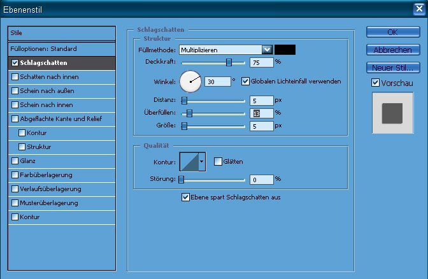Enable Schatten nach innen checkbox

pos(15,77)
